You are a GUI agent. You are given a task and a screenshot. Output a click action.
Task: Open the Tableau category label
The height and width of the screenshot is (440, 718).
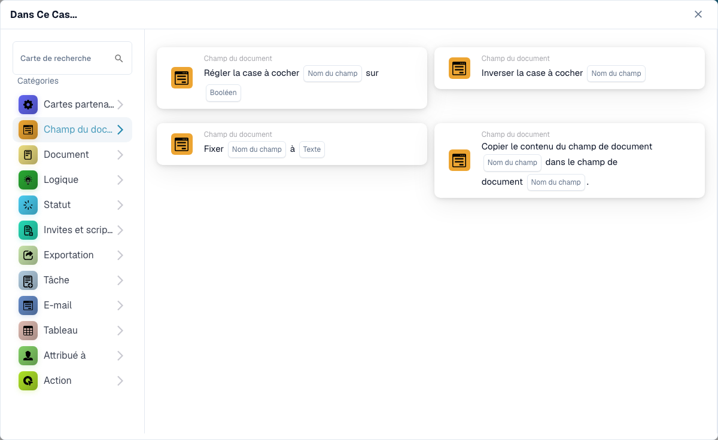[61, 331]
